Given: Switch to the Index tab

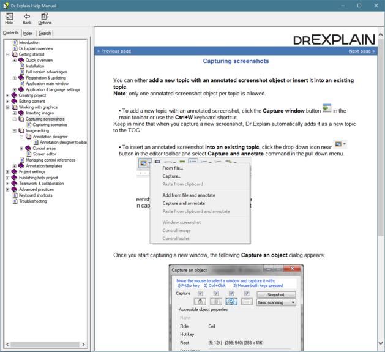Looking at the screenshot, I should (28, 33).
